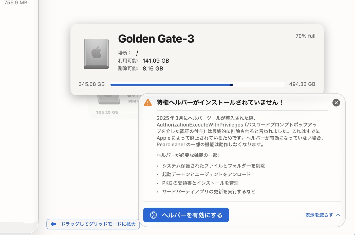Click the left arrow icon on grid mode button
Image resolution: width=355 pixels, height=235 pixels.
click(x=53, y=224)
